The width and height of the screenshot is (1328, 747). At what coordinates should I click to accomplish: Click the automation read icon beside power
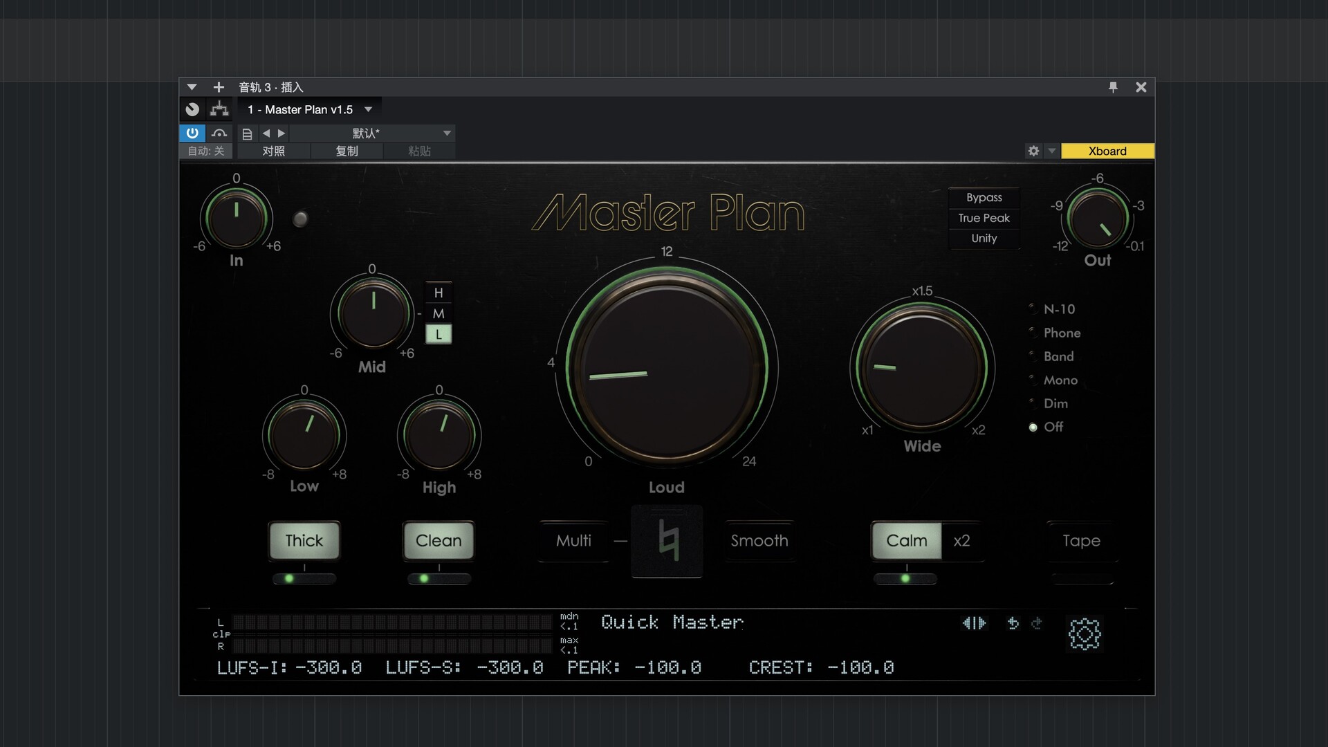point(219,133)
